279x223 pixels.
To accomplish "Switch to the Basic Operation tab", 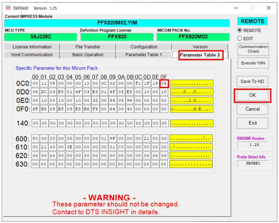I will pos(88,55).
